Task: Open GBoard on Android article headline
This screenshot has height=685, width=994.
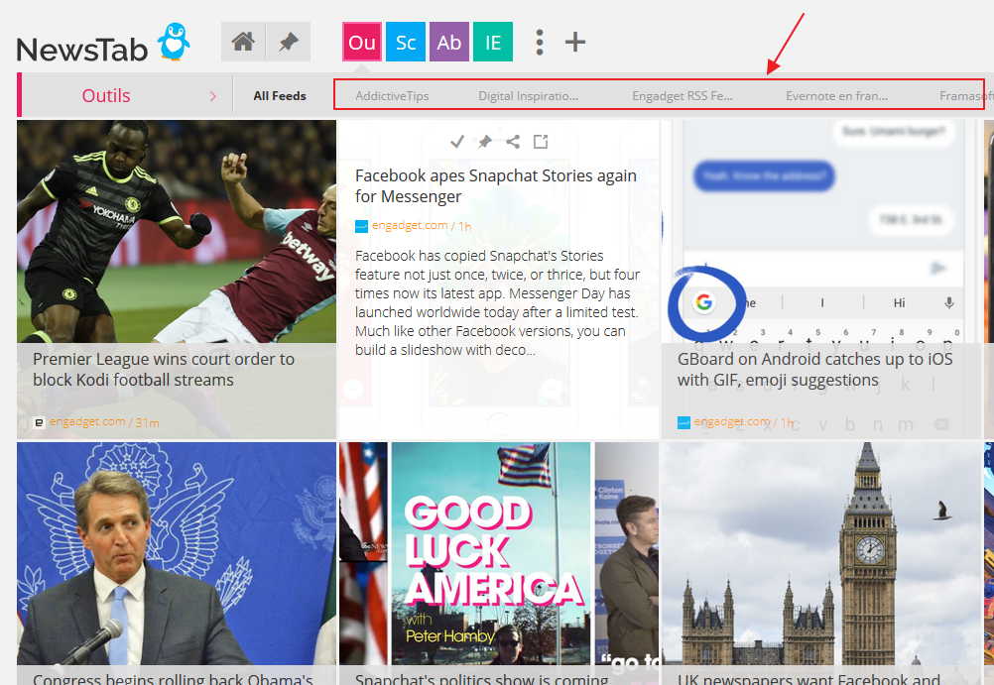Action: click(814, 370)
